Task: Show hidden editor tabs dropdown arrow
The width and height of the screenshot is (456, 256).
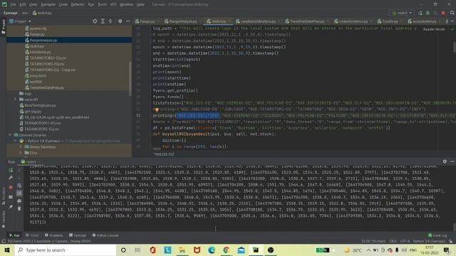Action: coord(452,21)
